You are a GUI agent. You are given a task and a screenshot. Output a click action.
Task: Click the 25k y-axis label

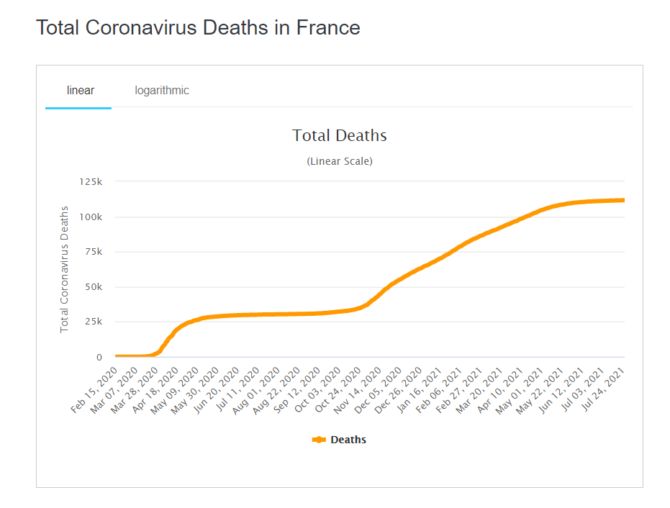pos(93,322)
